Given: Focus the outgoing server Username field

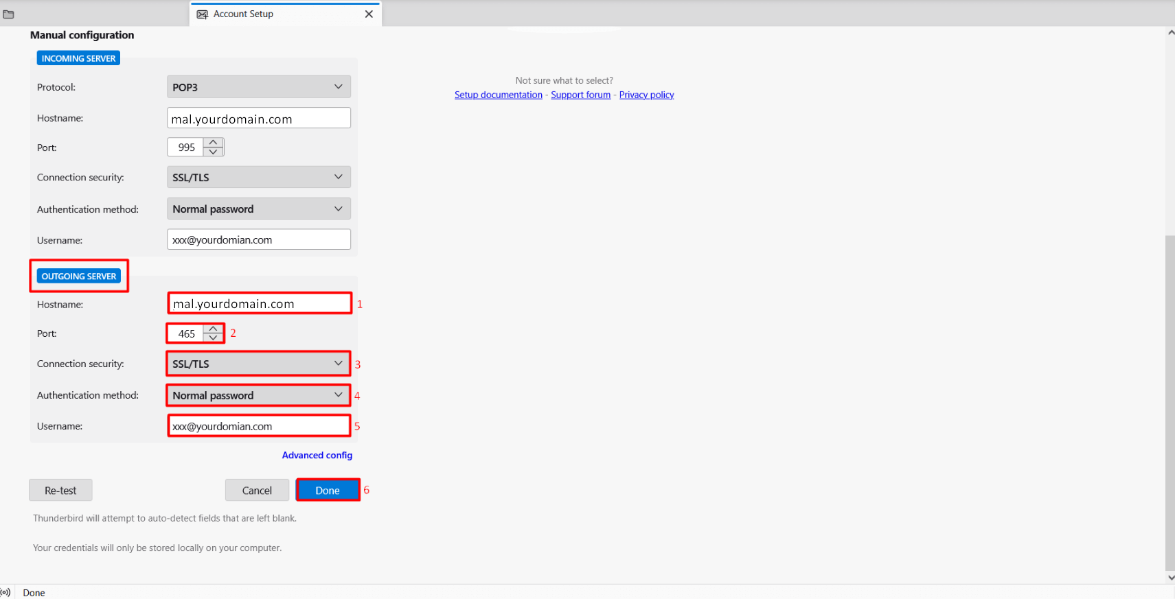Looking at the screenshot, I should click(258, 426).
